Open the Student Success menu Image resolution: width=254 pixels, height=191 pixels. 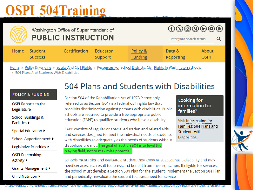(x=37, y=54)
